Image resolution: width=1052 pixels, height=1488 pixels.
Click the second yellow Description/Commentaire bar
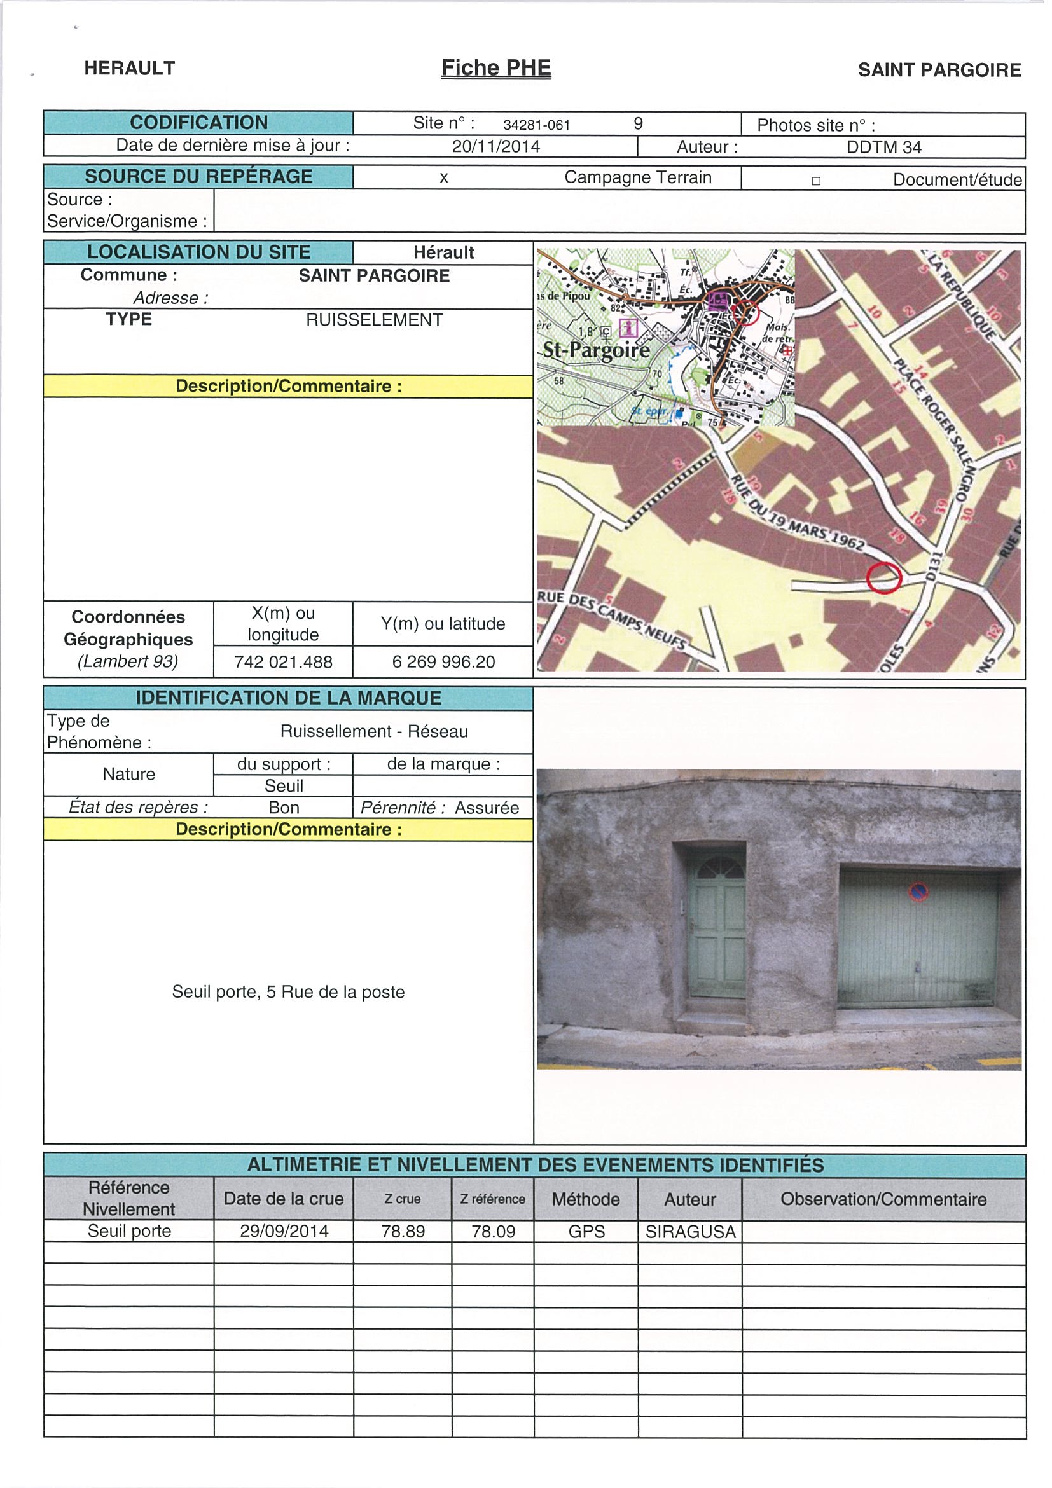pyautogui.click(x=288, y=830)
